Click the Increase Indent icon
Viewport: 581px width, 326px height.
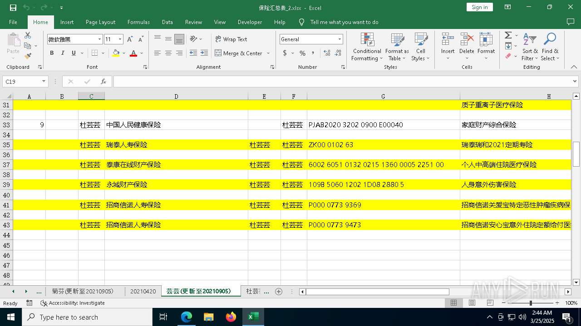204,53
